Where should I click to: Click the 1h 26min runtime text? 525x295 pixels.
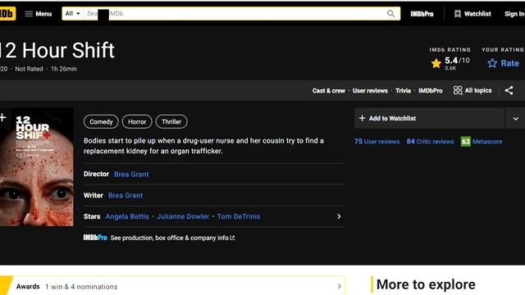pyautogui.click(x=64, y=69)
